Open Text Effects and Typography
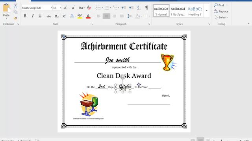The height and width of the screenshot is (141, 252). click(72, 16)
